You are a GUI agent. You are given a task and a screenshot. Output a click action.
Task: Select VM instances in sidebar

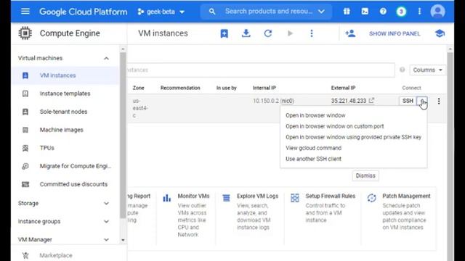[65, 75]
